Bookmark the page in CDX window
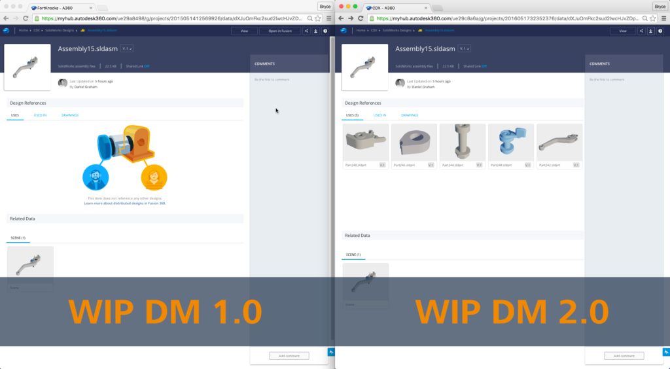The image size is (670, 369). 653,18
